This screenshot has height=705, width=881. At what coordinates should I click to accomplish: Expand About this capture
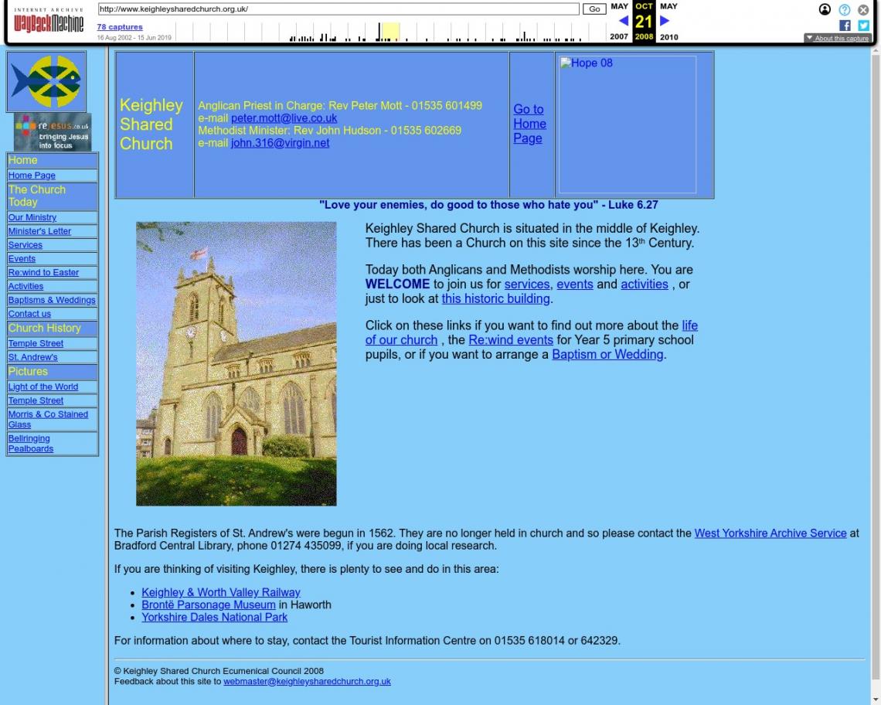(x=837, y=38)
